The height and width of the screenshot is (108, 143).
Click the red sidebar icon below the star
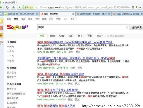point(1,28)
